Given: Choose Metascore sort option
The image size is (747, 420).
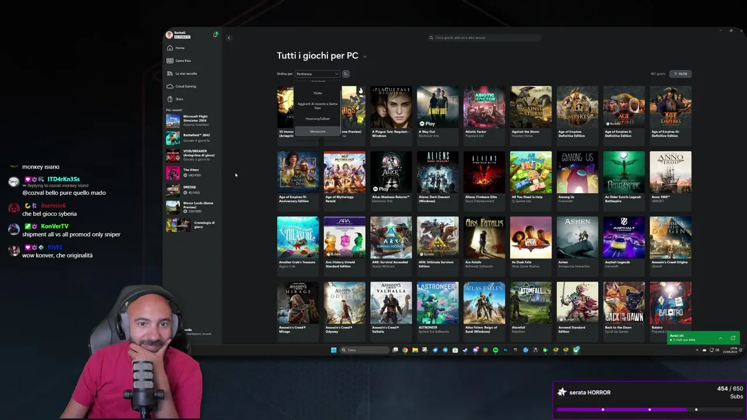Looking at the screenshot, I should coord(317,131).
